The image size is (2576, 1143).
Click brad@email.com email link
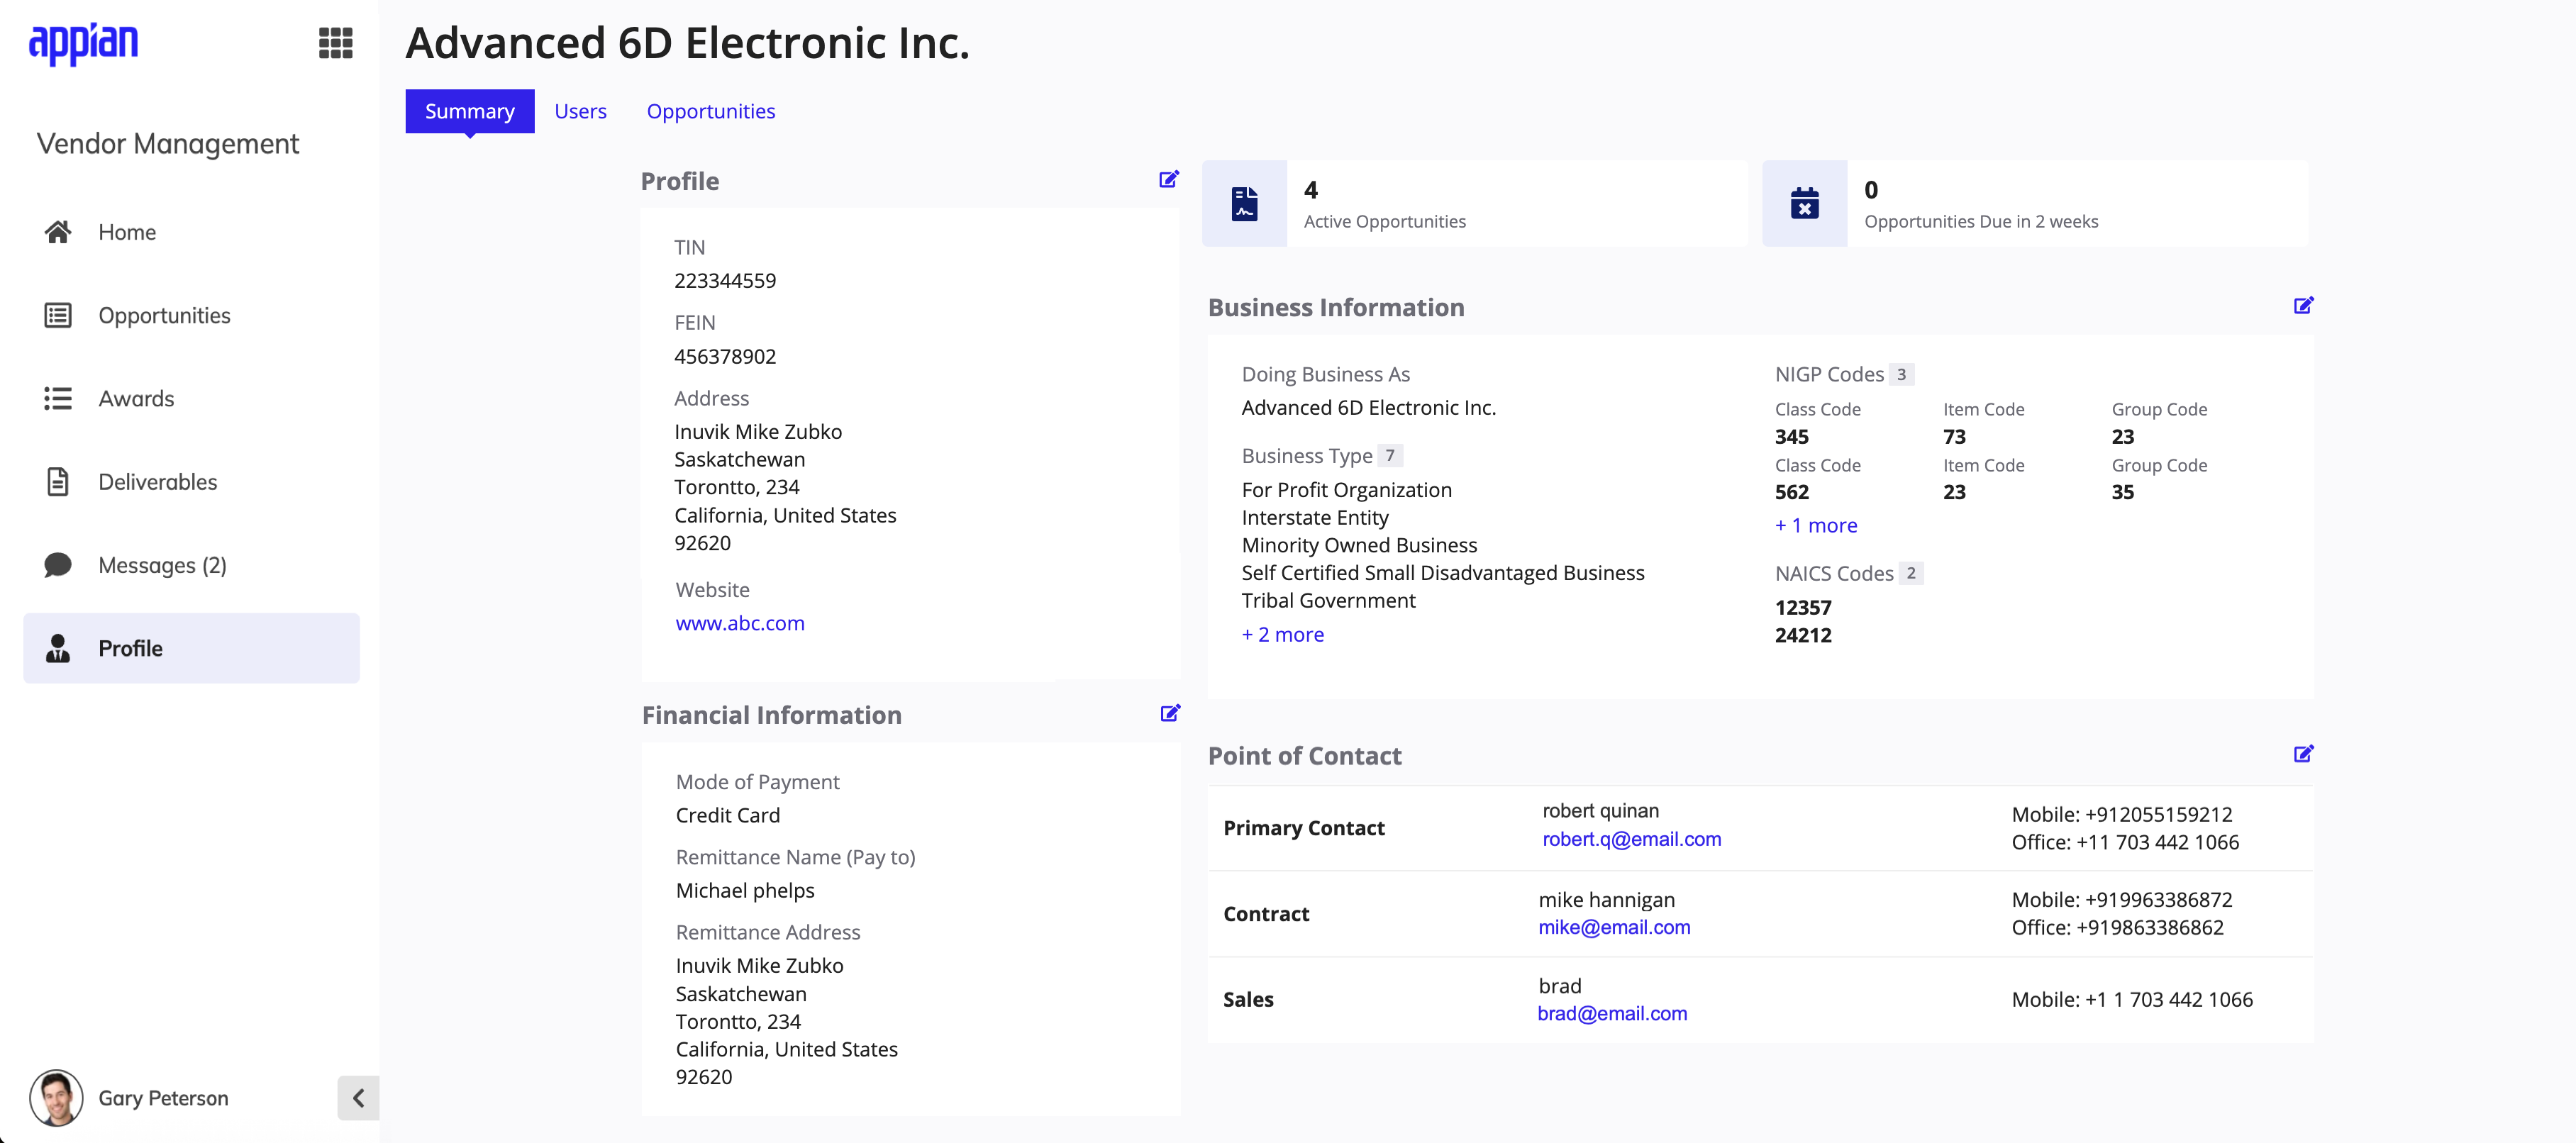coord(1611,1013)
